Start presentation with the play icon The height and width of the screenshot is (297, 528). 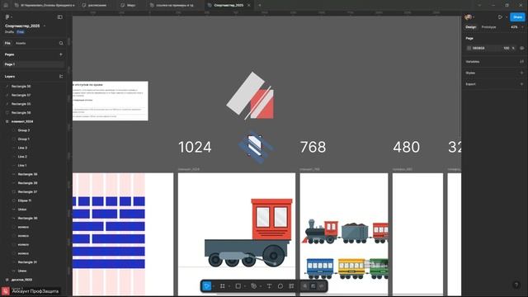[x=501, y=16]
